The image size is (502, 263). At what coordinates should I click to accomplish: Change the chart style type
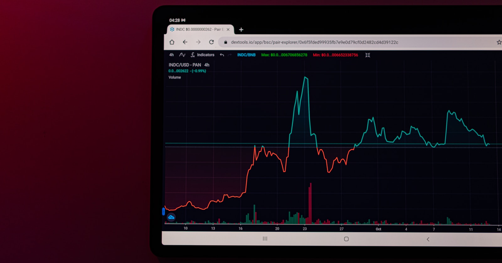tap(182, 55)
